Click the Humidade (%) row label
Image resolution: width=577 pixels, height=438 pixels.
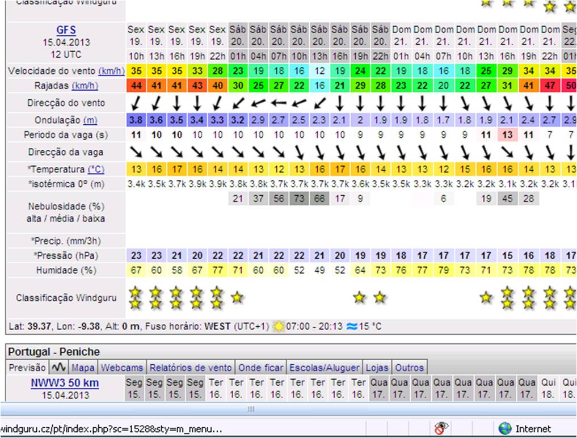[66, 270]
